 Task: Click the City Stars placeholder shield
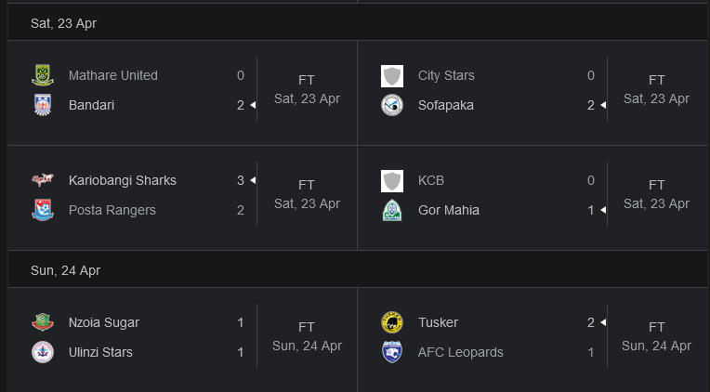pyautogui.click(x=392, y=76)
